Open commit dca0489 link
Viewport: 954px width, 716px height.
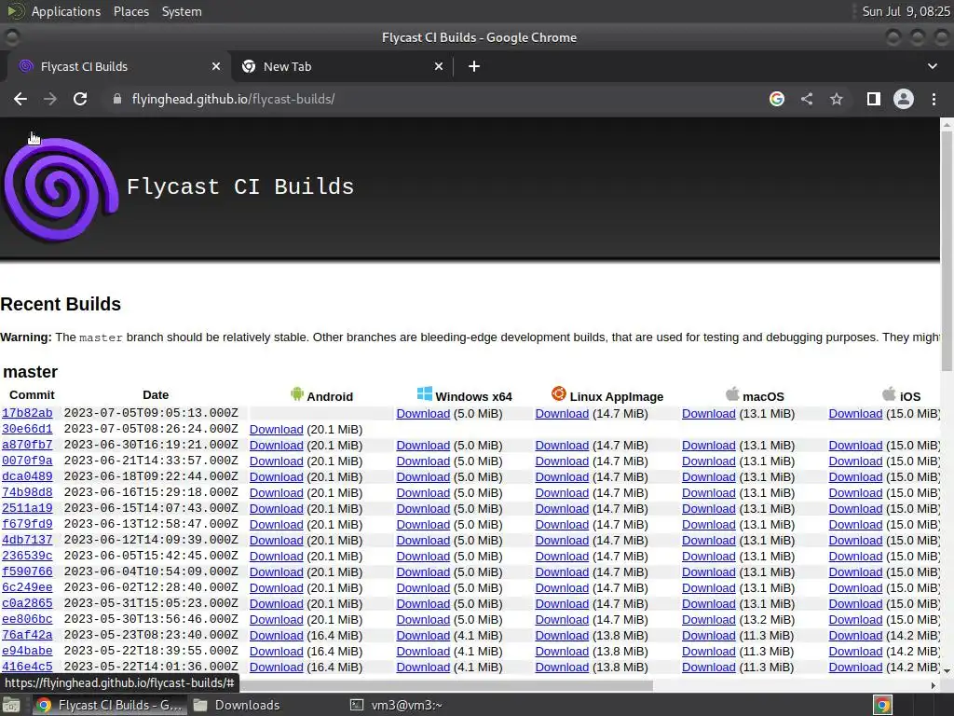tap(27, 476)
